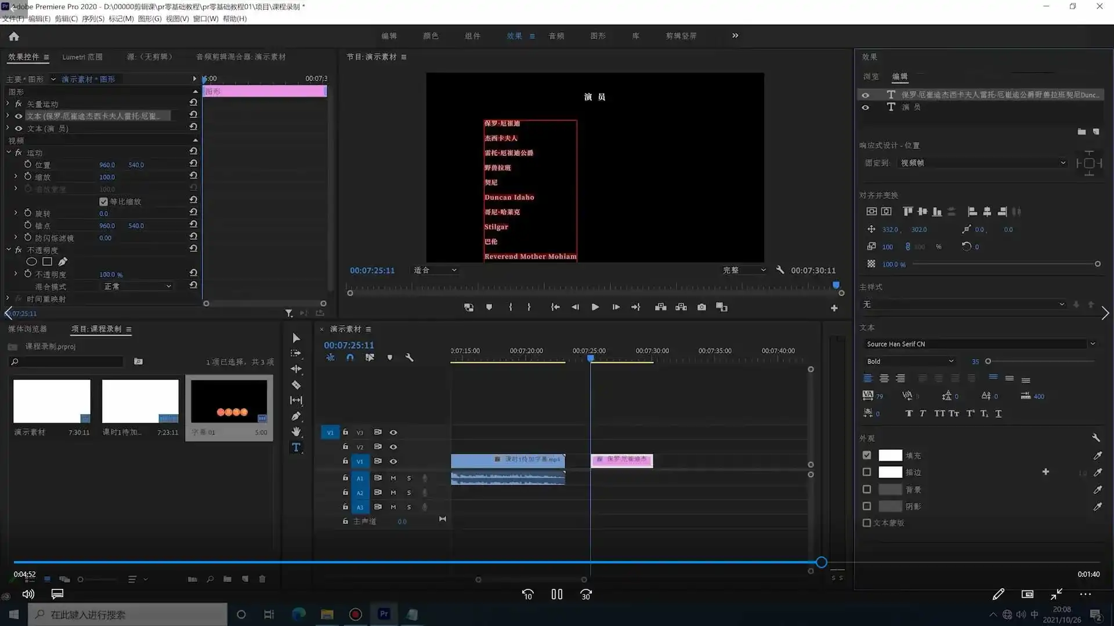Hide the 演员 text layer eye icon
Screen dimensions: 1114x626
coord(865,107)
